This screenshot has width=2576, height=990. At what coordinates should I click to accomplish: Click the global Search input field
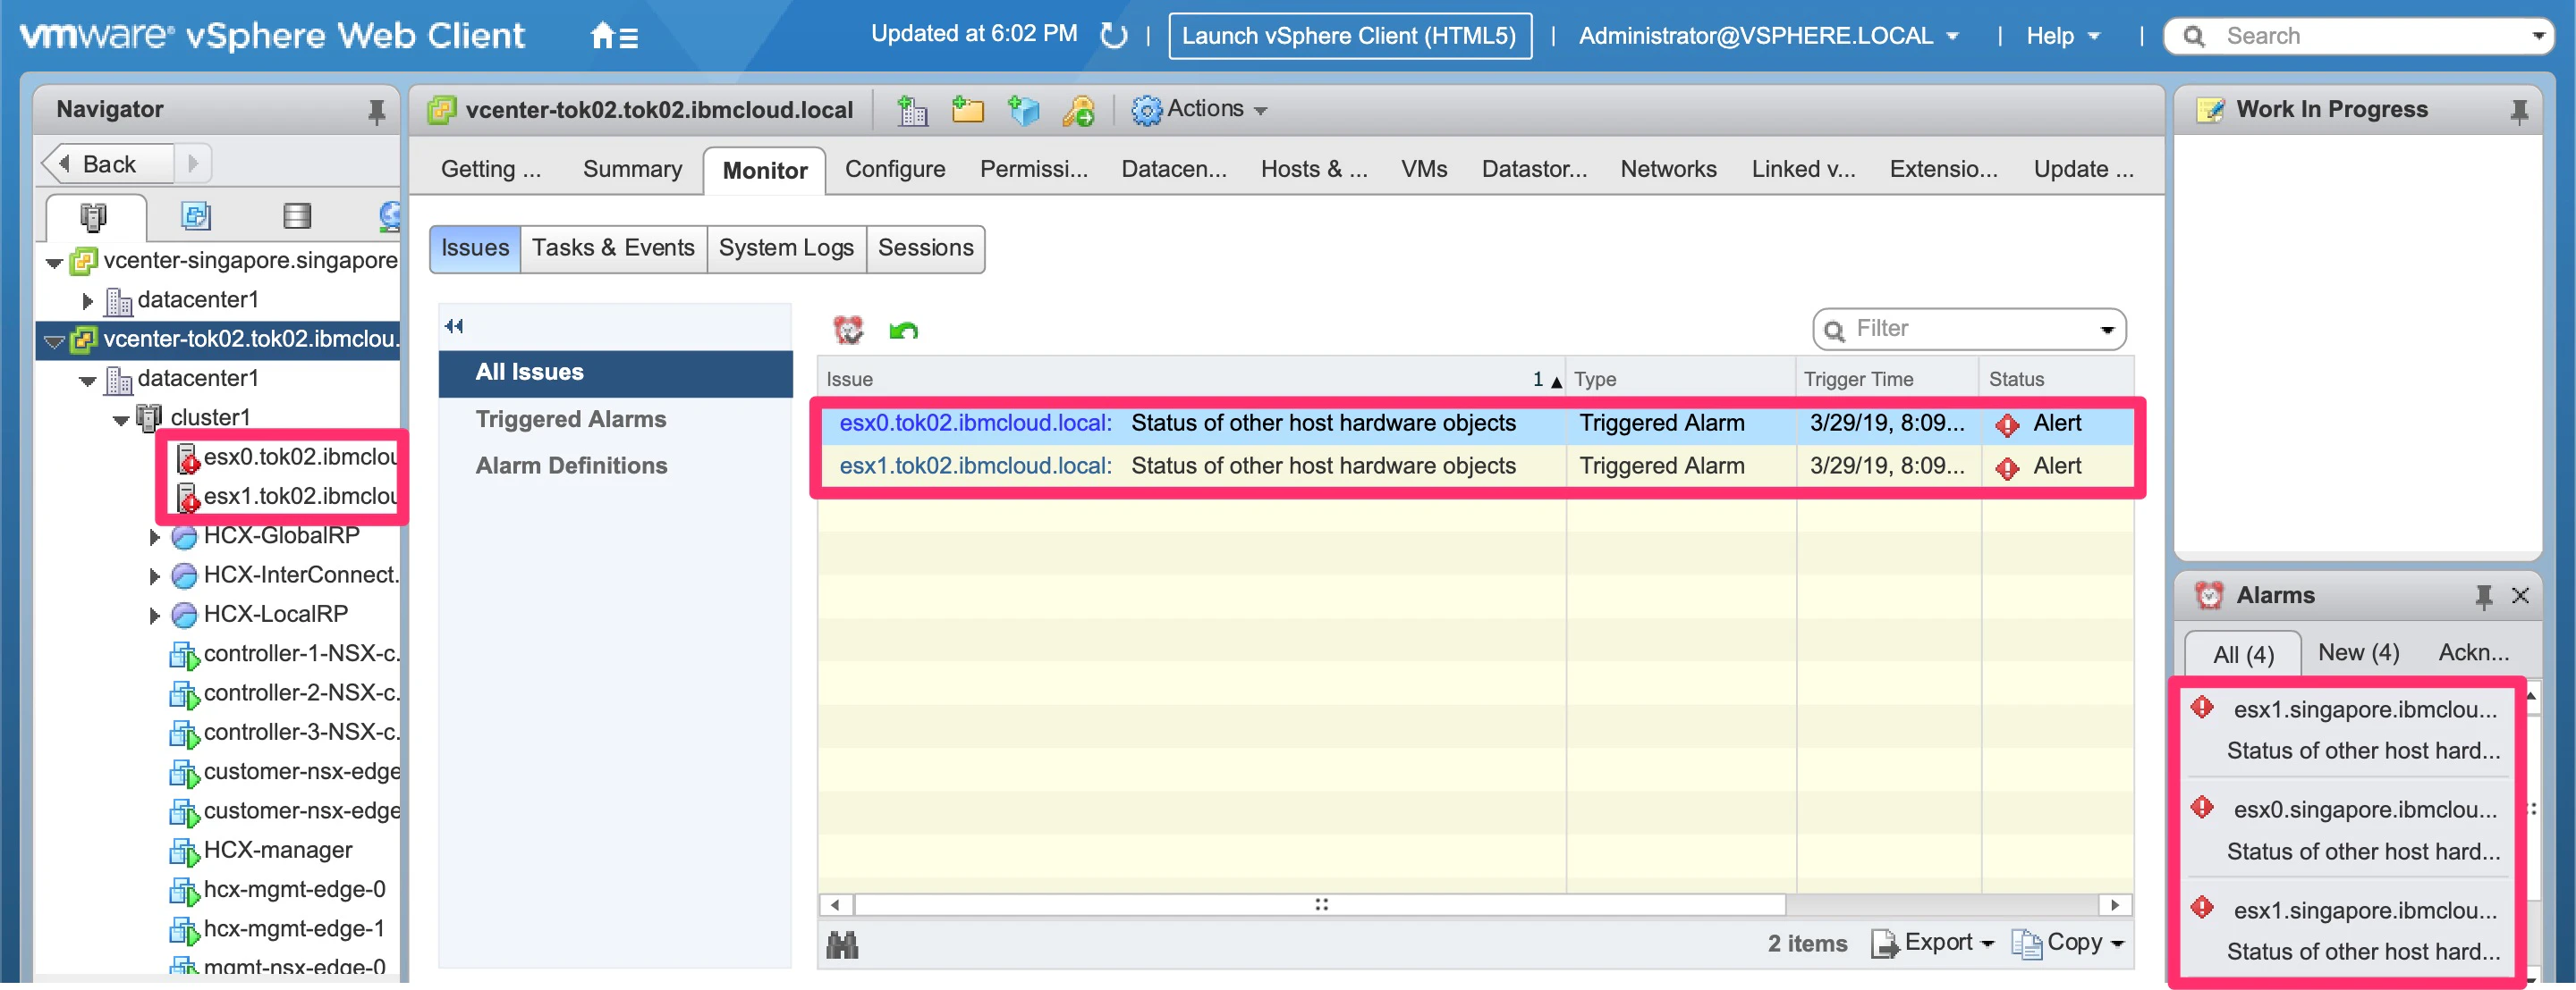(2357, 36)
